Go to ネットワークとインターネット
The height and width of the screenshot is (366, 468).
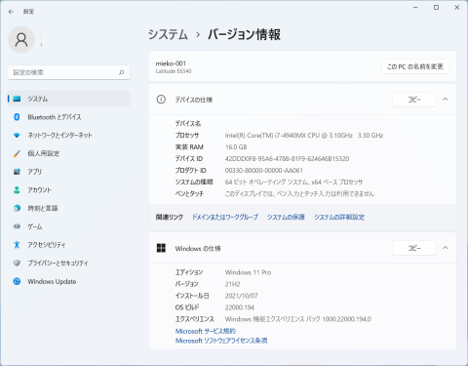tap(68, 135)
